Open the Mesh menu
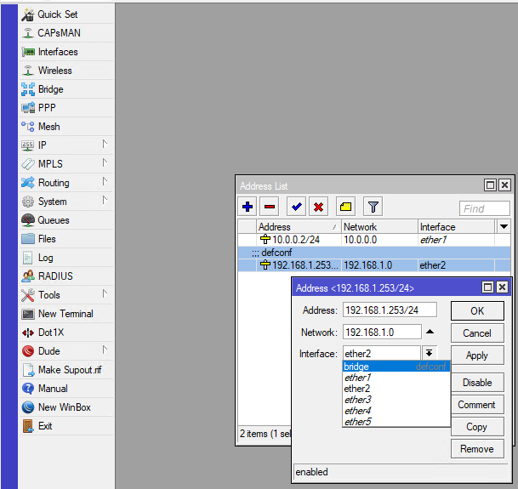 click(x=66, y=127)
